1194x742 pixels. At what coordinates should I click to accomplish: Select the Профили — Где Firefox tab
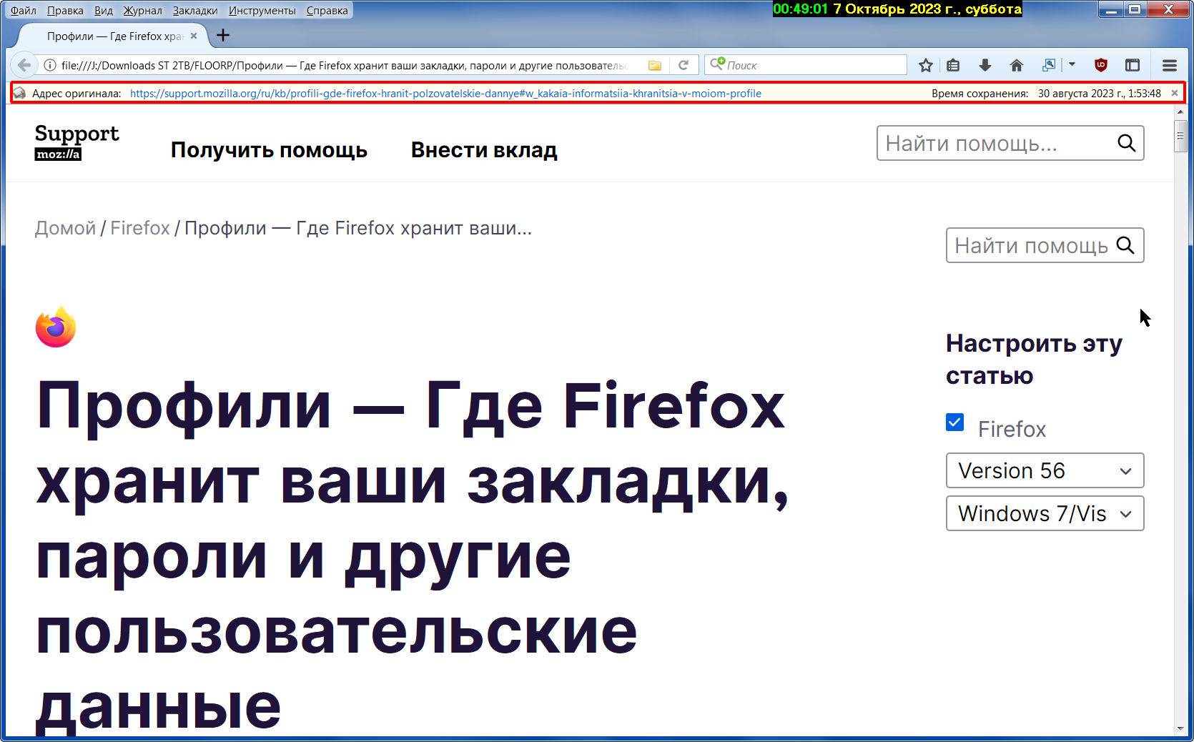[x=114, y=36]
